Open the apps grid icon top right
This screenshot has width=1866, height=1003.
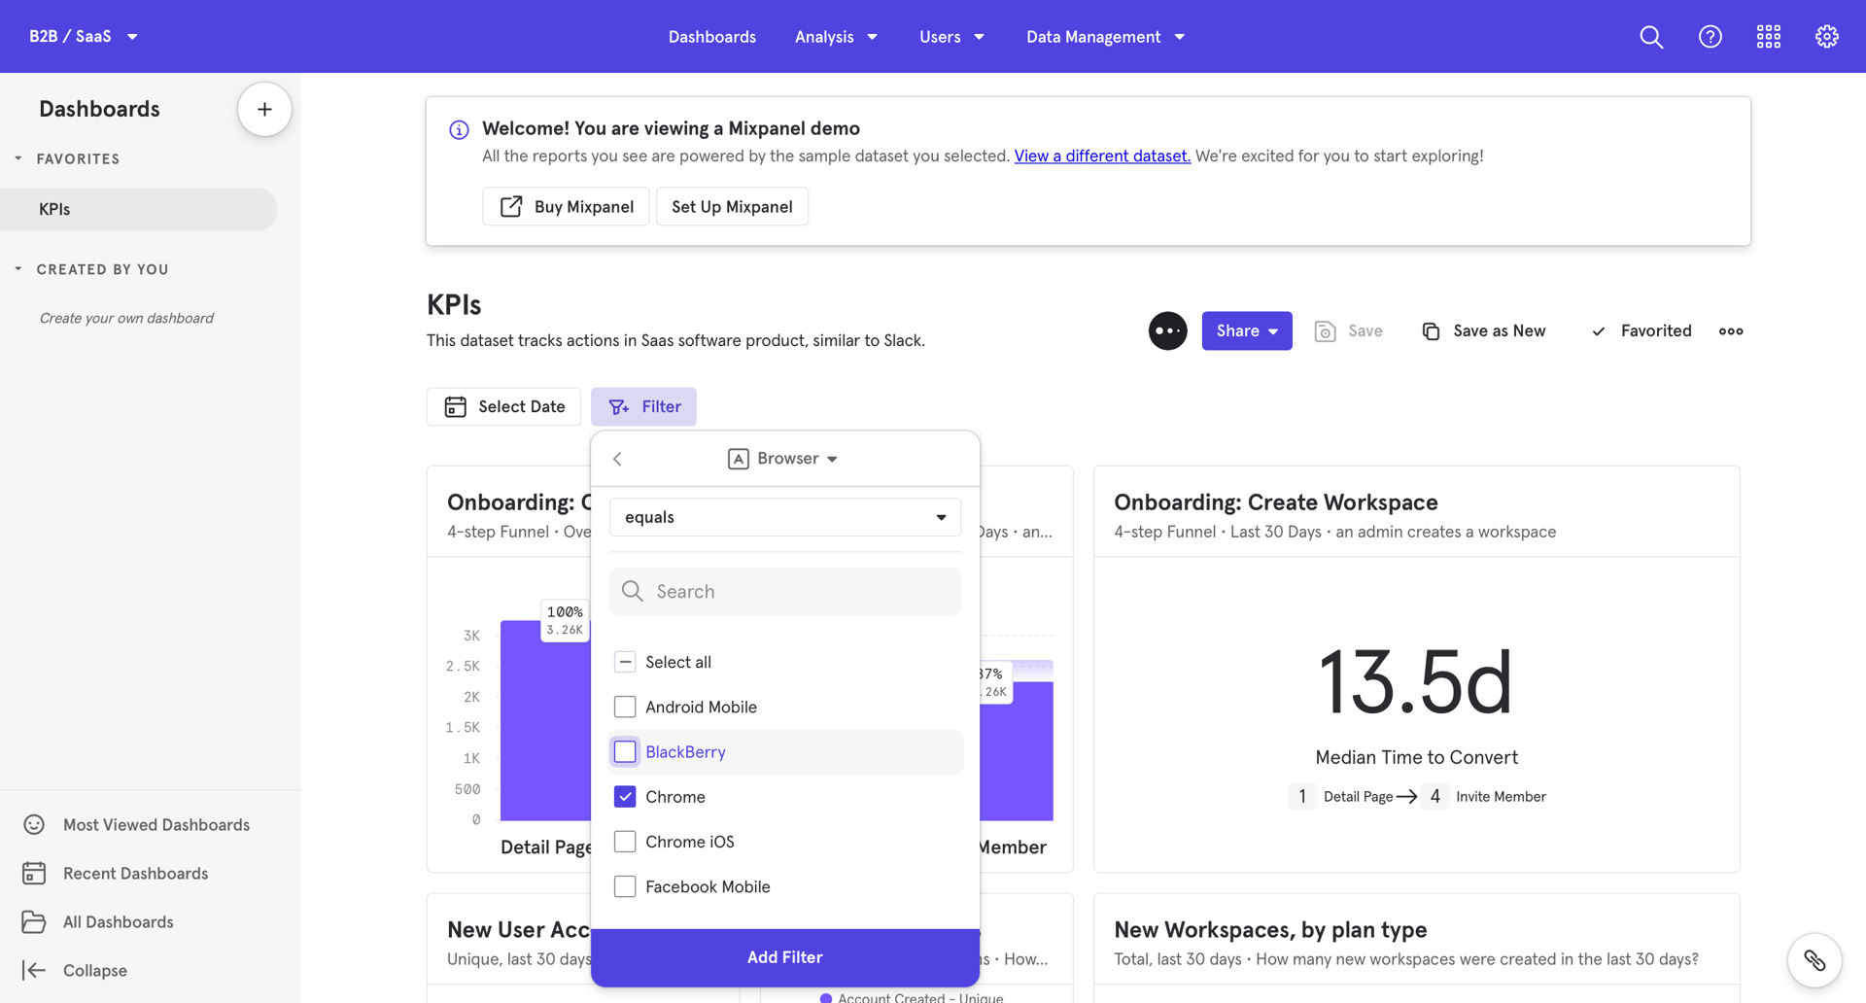[x=1767, y=36]
